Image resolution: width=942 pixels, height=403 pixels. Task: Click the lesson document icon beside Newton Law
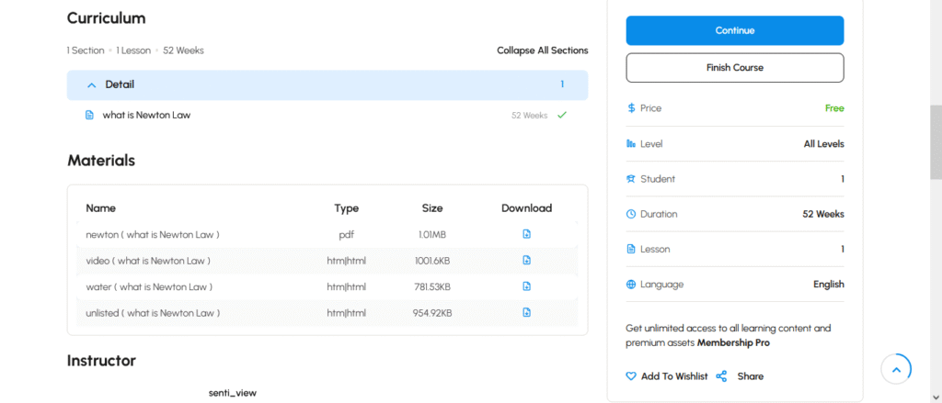pos(89,116)
